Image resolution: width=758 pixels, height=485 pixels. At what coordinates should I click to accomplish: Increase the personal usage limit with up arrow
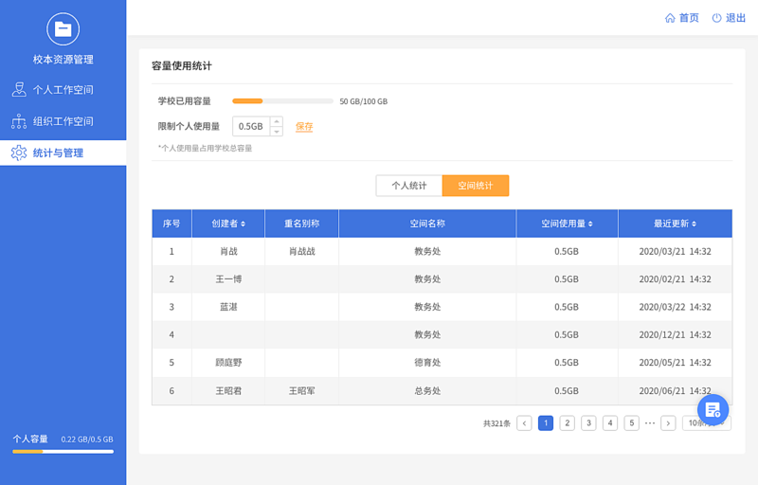(276, 121)
